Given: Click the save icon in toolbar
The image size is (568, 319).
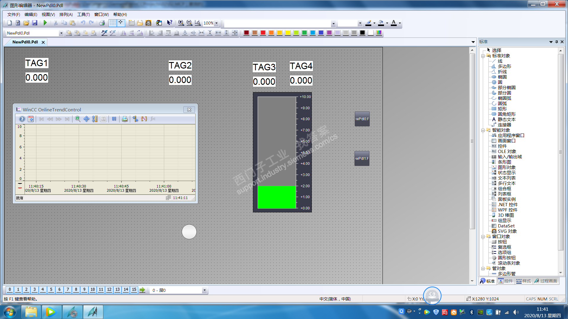Looking at the screenshot, I should (x=35, y=23).
